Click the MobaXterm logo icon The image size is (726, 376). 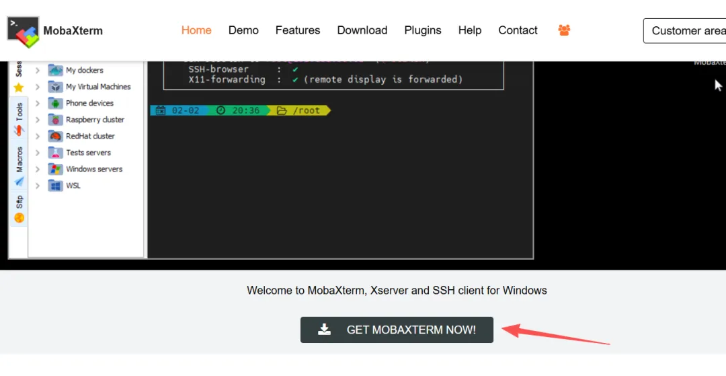click(x=23, y=32)
